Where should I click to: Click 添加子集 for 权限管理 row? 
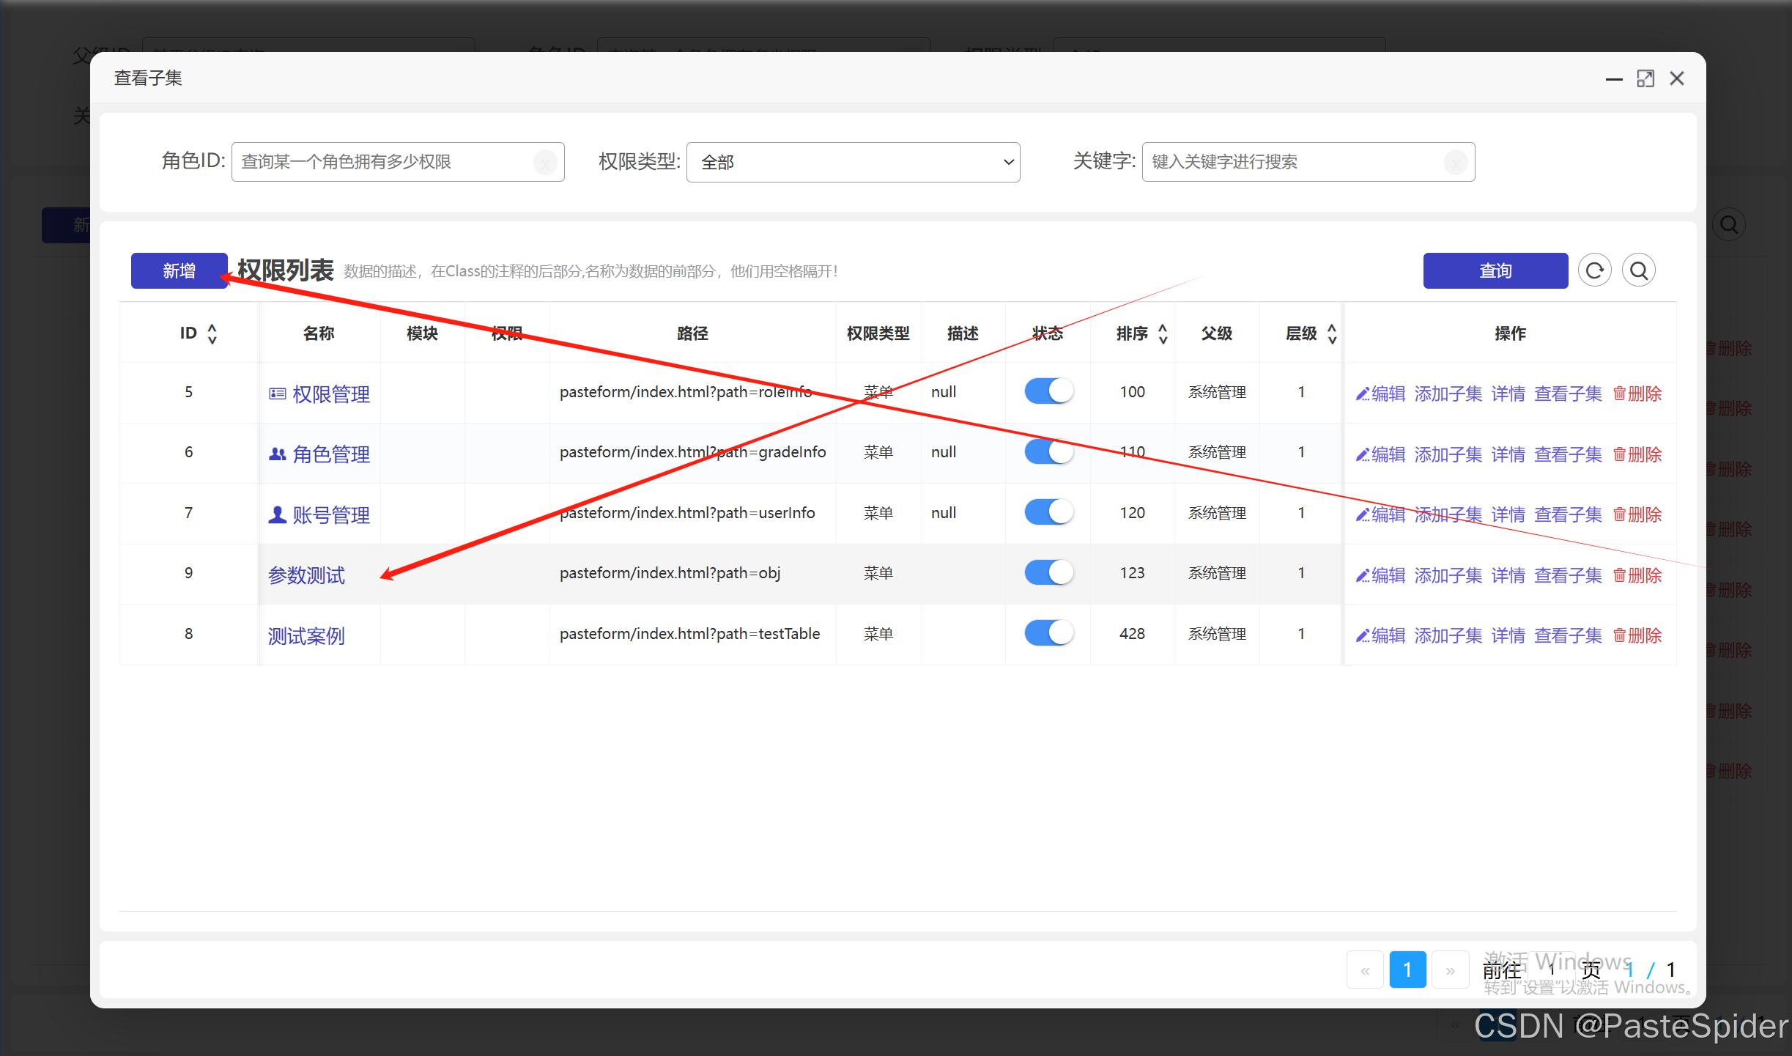1448,394
